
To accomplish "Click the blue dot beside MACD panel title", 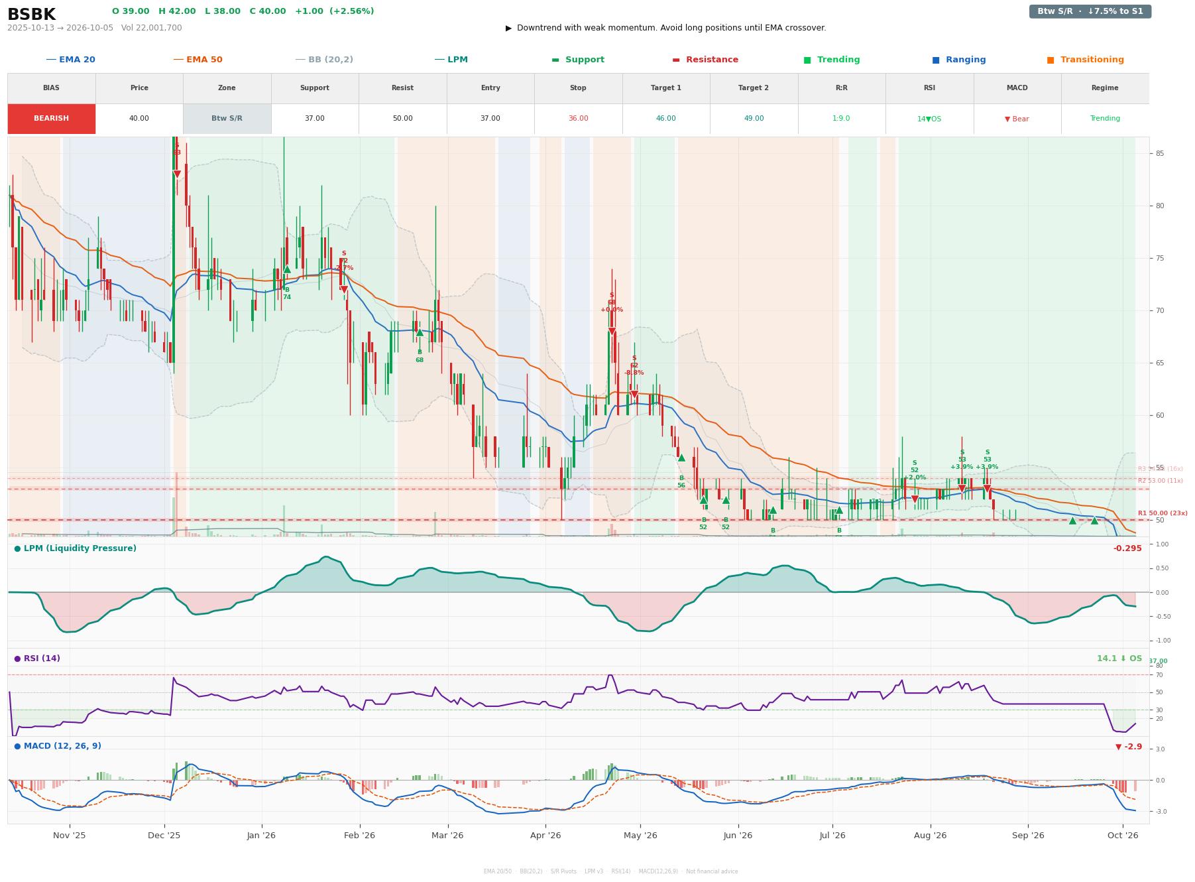I will coord(17,746).
